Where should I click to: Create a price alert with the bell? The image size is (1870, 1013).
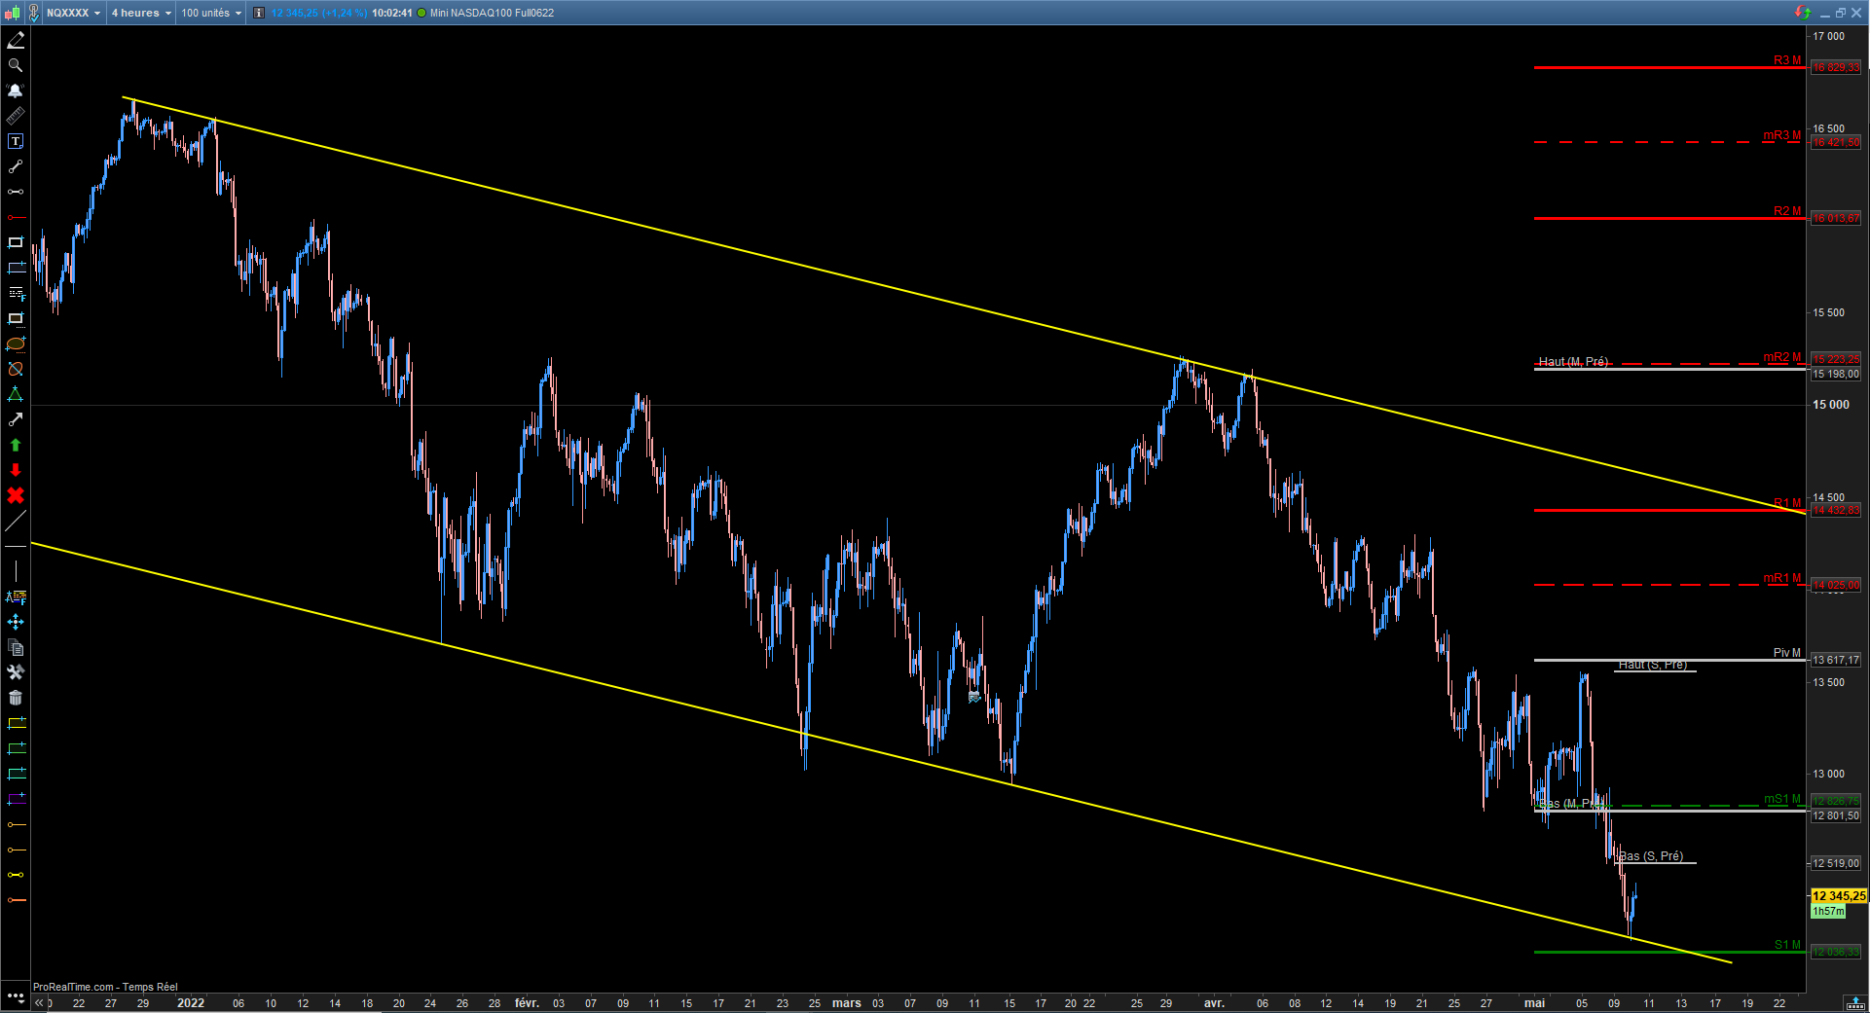[16, 90]
